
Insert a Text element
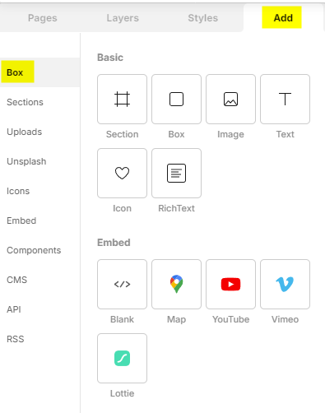(285, 99)
